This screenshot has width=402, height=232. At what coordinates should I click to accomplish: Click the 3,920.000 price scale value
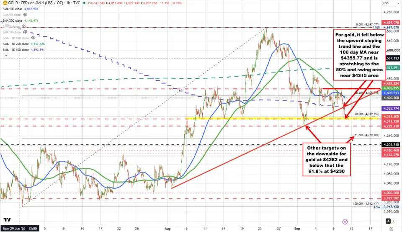click(391, 212)
